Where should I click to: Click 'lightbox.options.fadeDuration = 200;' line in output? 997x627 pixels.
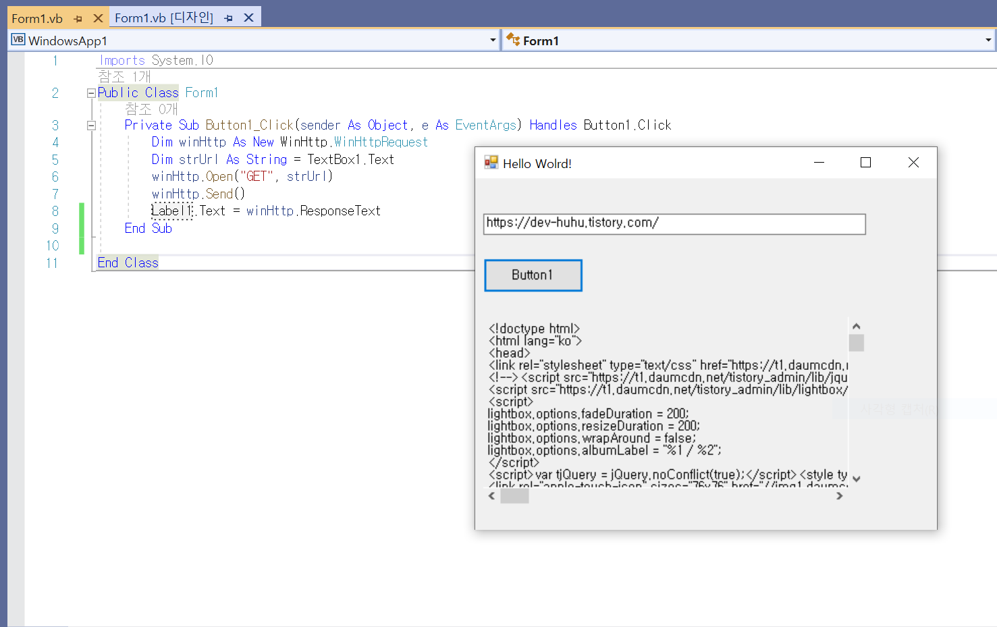pos(588,414)
